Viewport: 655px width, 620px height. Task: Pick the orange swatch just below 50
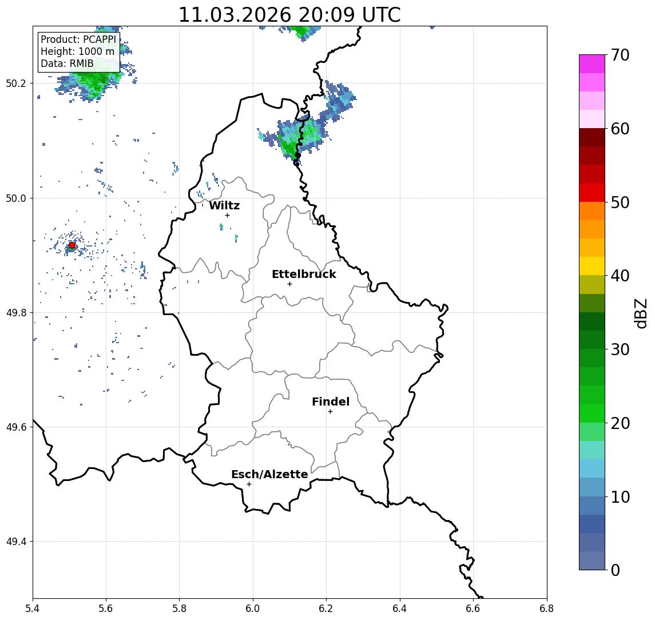(592, 211)
